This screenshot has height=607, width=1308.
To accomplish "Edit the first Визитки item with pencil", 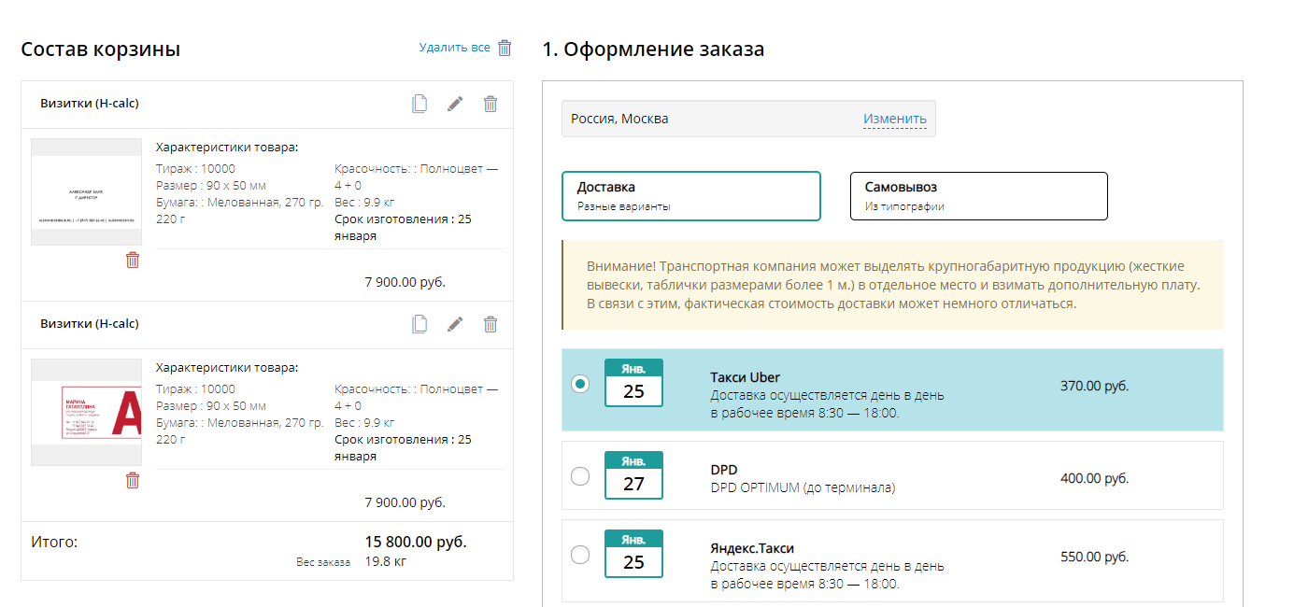I will (x=455, y=104).
